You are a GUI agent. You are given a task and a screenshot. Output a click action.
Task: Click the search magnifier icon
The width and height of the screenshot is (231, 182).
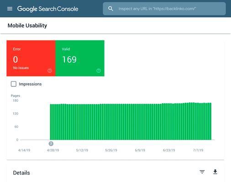(110, 9)
